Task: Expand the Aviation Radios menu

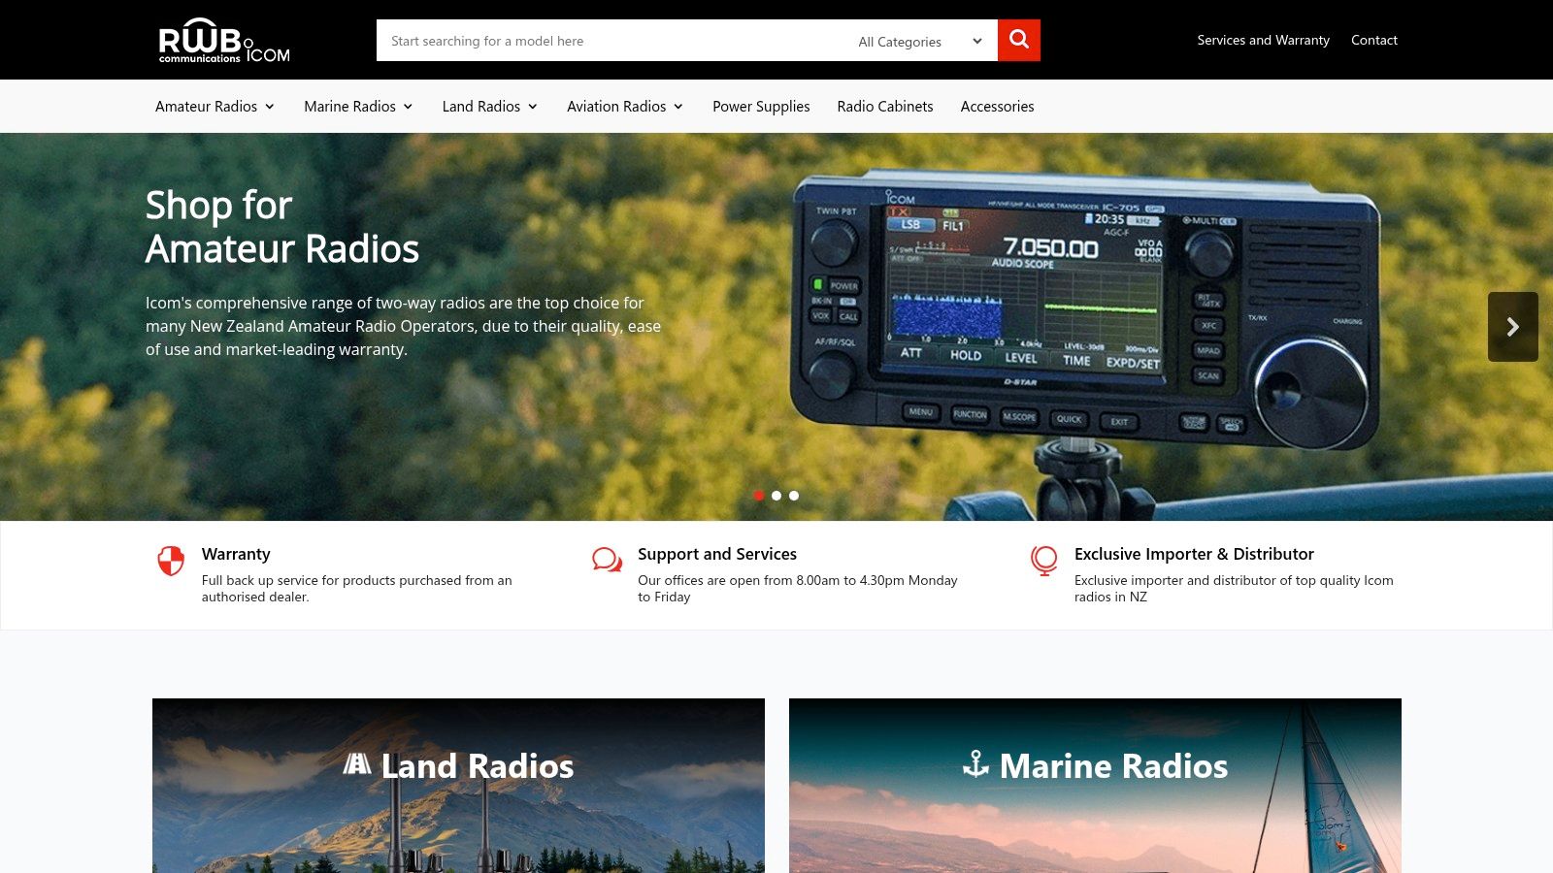Action: [625, 107]
